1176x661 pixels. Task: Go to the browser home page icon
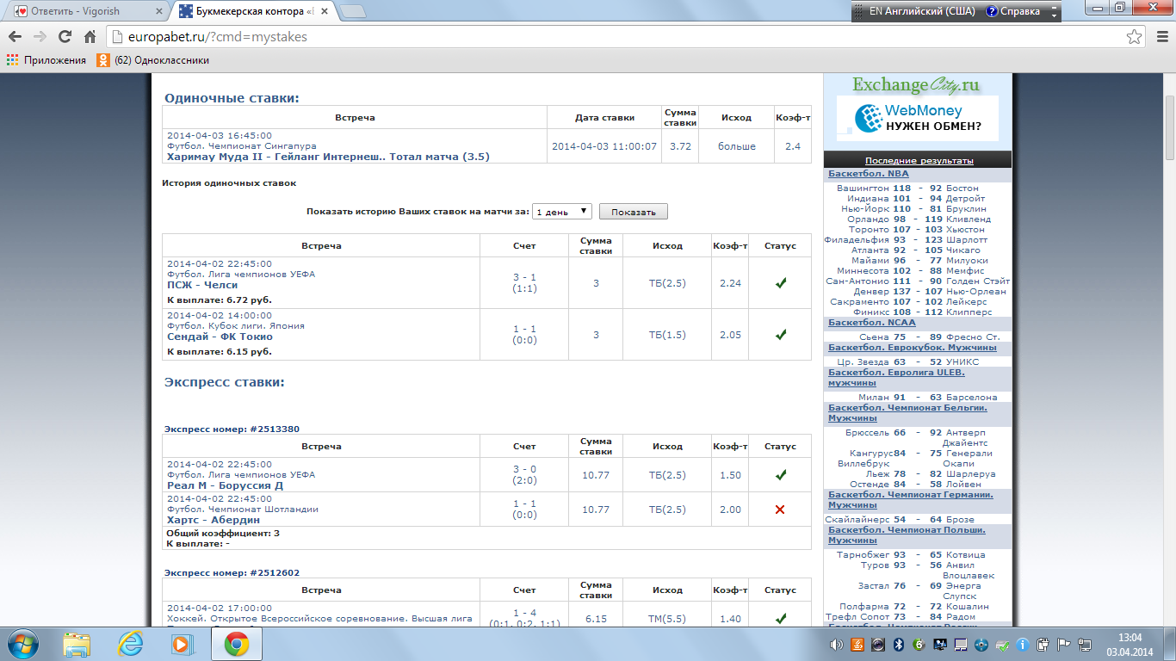(90, 37)
